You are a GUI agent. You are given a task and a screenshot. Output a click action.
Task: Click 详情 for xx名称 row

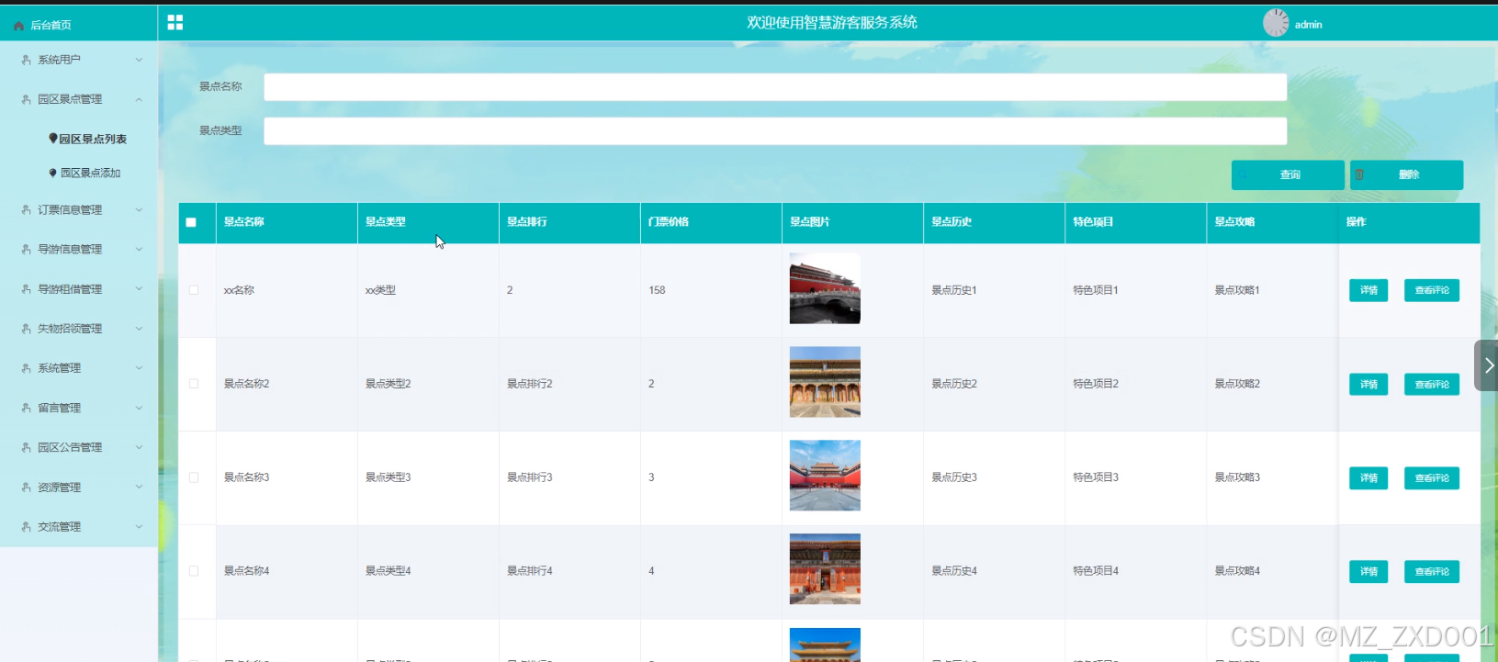click(x=1368, y=290)
